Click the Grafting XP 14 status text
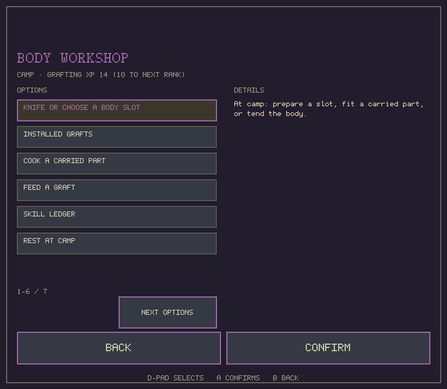Image resolution: width=447 pixels, height=389 pixels. 77,75
